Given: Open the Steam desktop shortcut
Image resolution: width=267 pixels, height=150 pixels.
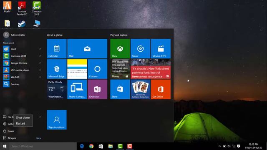Looking at the screenshot, I should 22,24.
